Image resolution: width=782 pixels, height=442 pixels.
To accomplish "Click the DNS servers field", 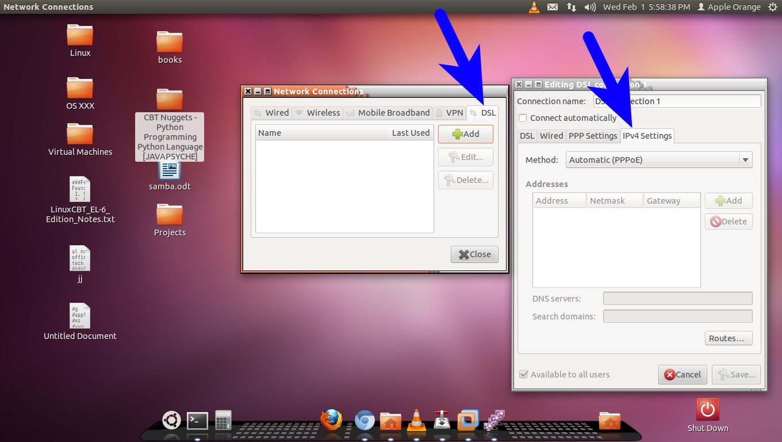I will [677, 299].
